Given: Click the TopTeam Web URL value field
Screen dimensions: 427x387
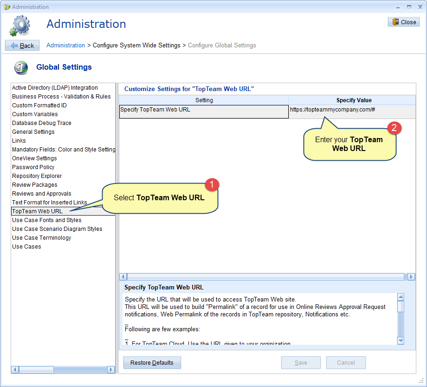Looking at the screenshot, I should coord(352,112).
